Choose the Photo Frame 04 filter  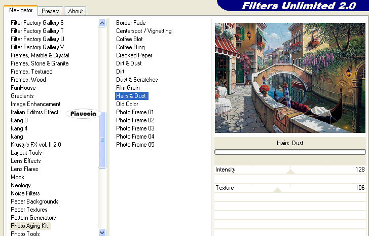(x=135, y=137)
